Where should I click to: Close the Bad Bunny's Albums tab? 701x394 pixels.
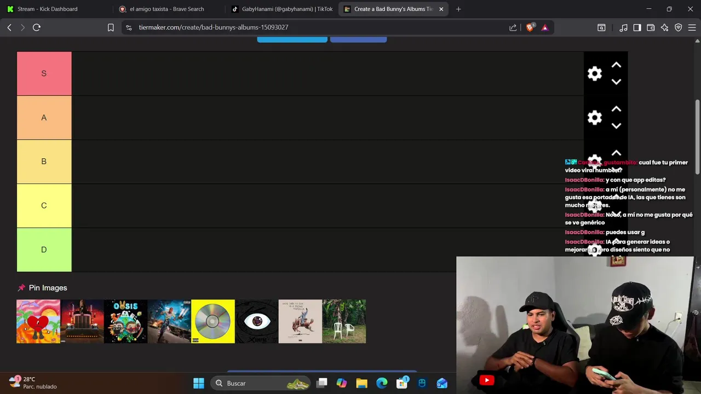click(x=441, y=9)
